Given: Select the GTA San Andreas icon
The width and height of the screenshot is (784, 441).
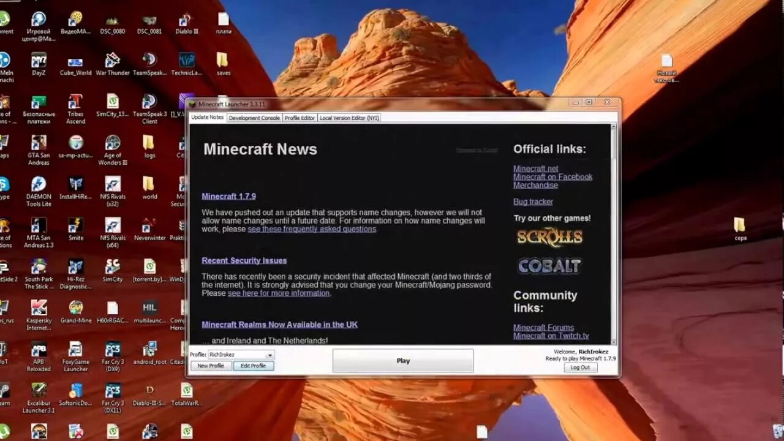Looking at the screenshot, I should point(39,150).
